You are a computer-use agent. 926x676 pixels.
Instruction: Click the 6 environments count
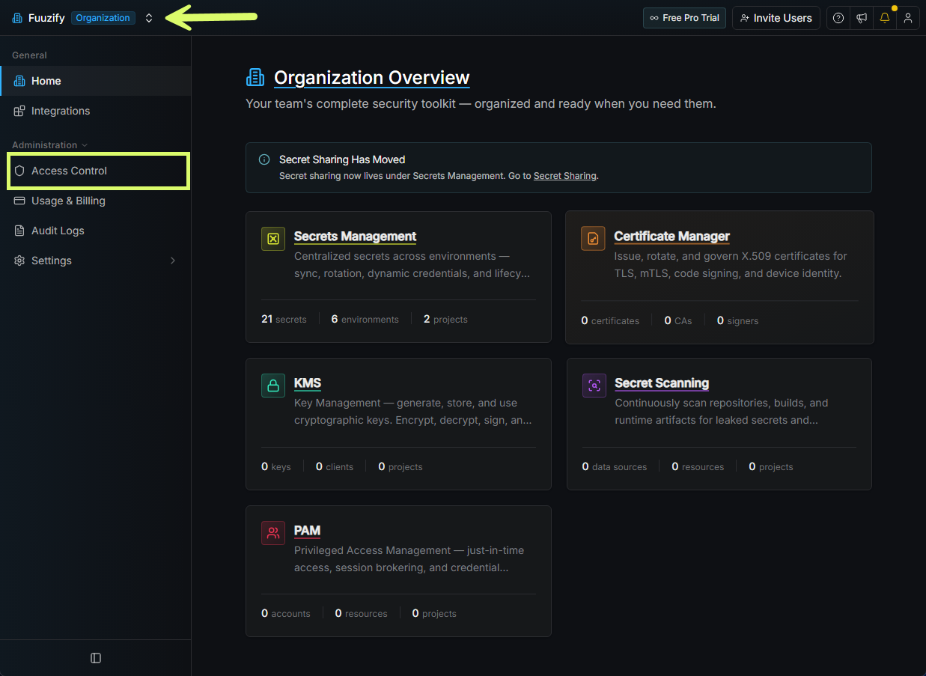tap(365, 320)
